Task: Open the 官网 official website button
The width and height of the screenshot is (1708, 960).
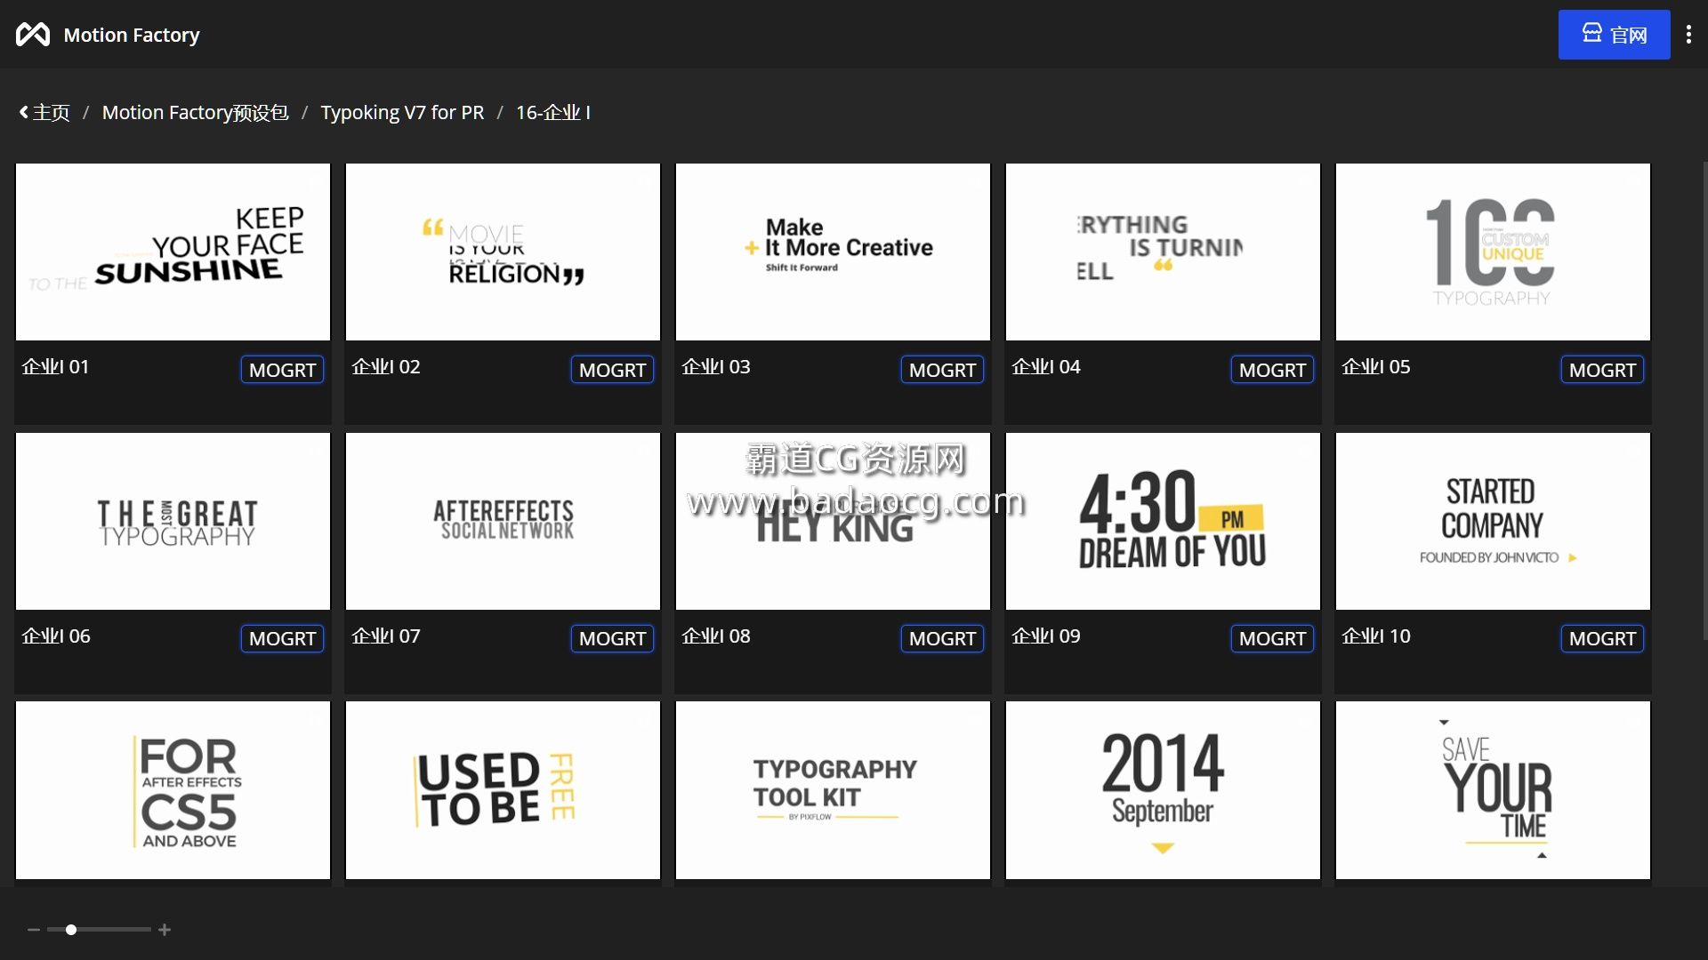Action: [1614, 35]
